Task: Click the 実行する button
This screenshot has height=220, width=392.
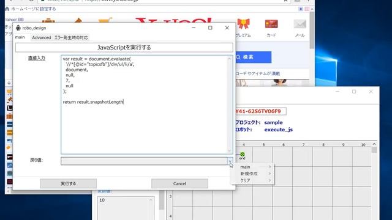Action: tap(68, 183)
